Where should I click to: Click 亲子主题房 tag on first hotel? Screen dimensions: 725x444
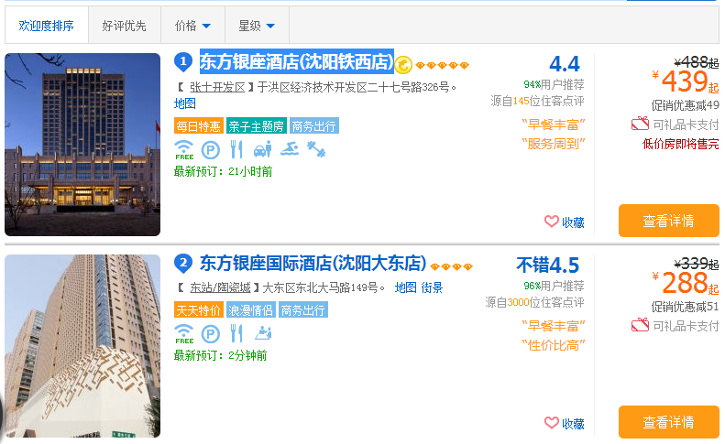(256, 125)
